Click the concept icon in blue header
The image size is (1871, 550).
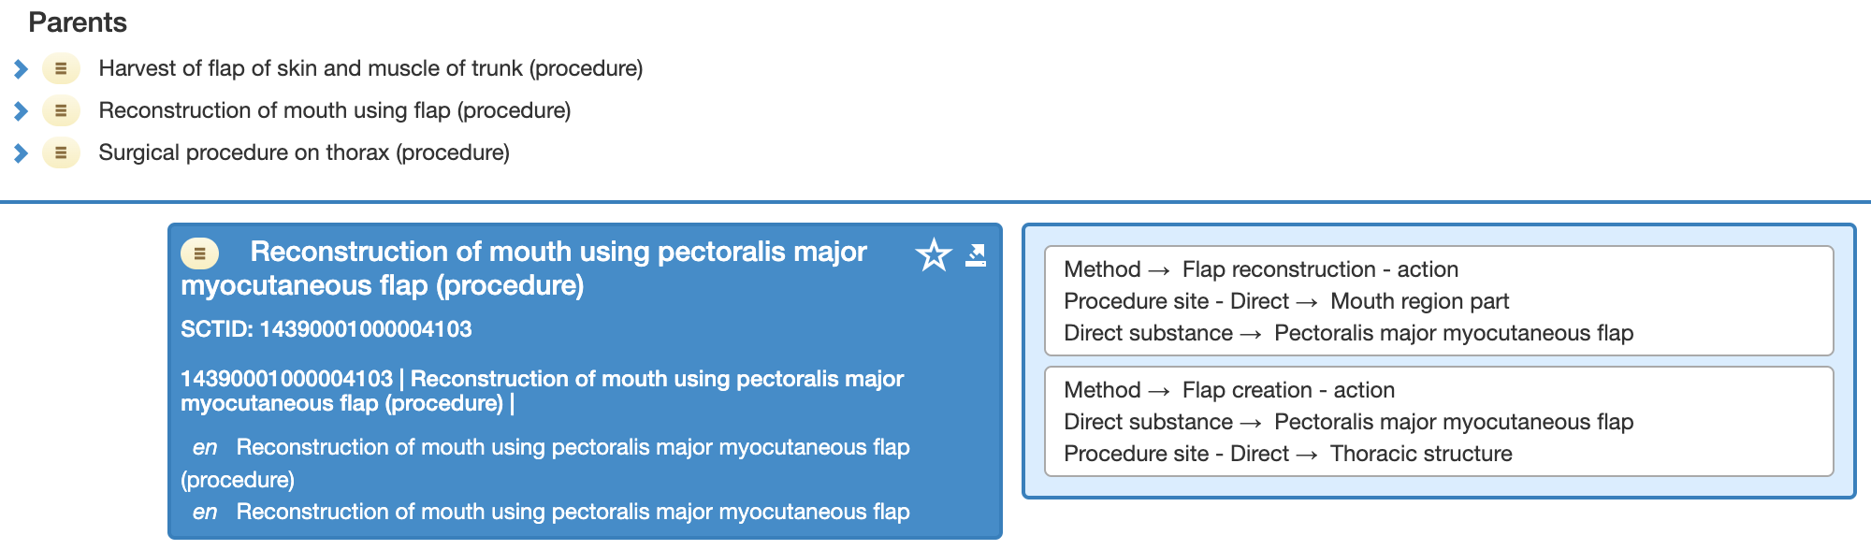point(199,253)
